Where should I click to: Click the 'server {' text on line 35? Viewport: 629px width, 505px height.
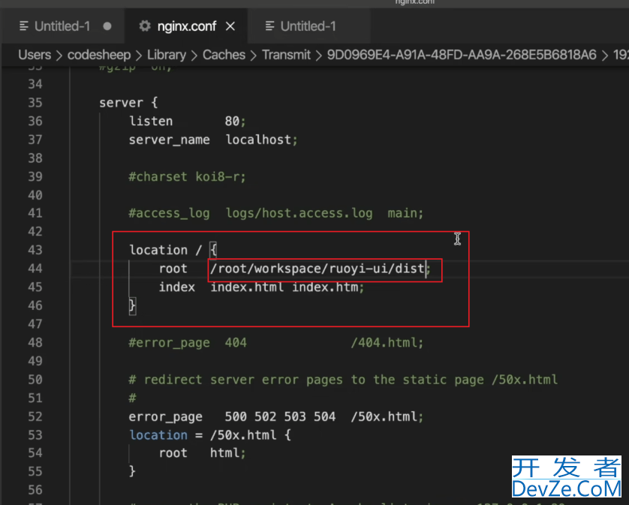pyautogui.click(x=129, y=103)
